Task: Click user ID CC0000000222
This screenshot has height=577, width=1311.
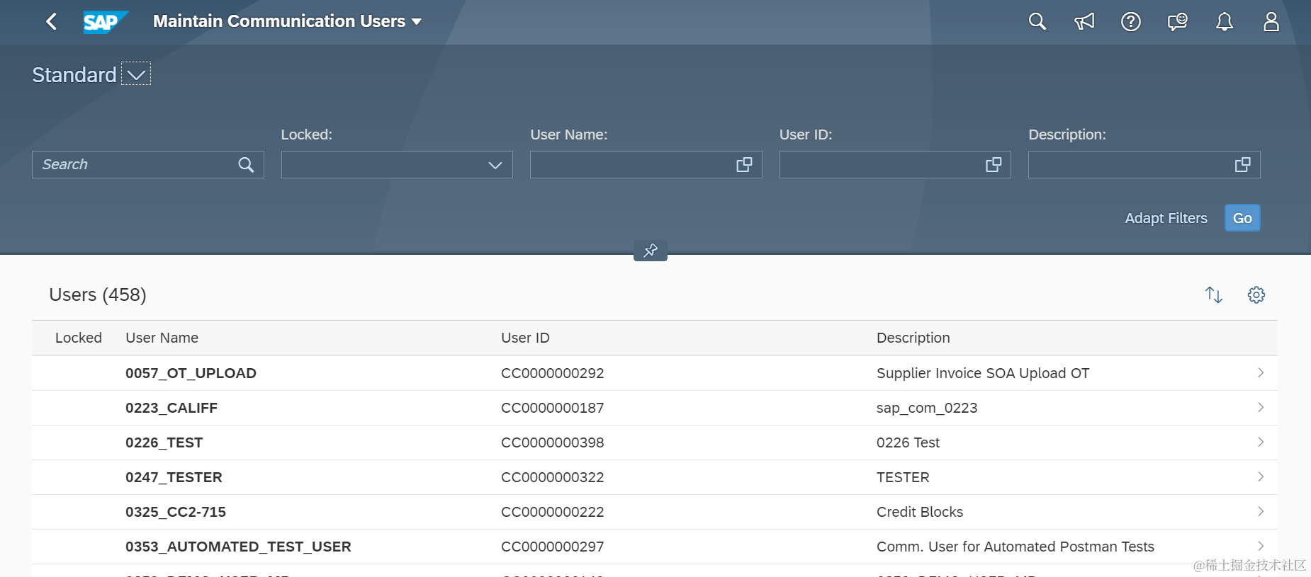Action: tap(552, 512)
